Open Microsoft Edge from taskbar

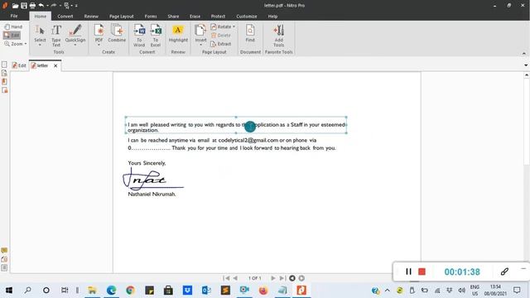click(x=111, y=291)
